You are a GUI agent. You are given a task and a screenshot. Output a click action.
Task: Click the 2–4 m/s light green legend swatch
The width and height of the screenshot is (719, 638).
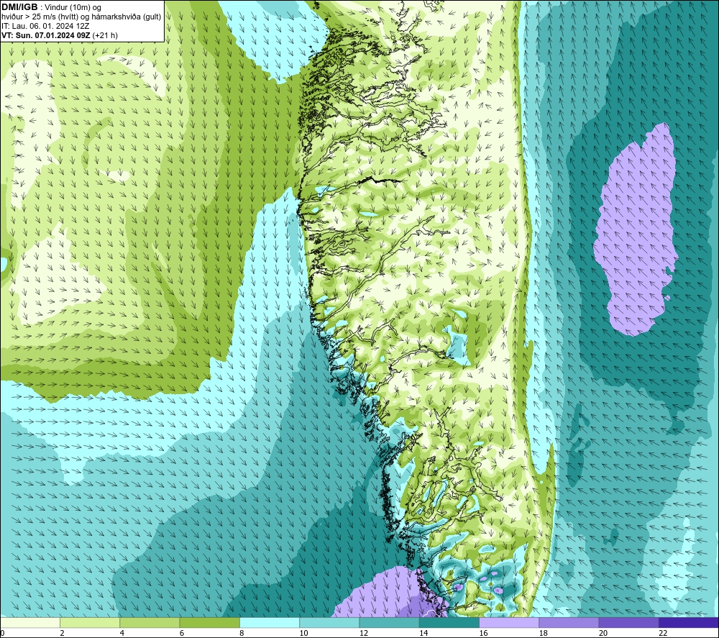[x=90, y=622]
